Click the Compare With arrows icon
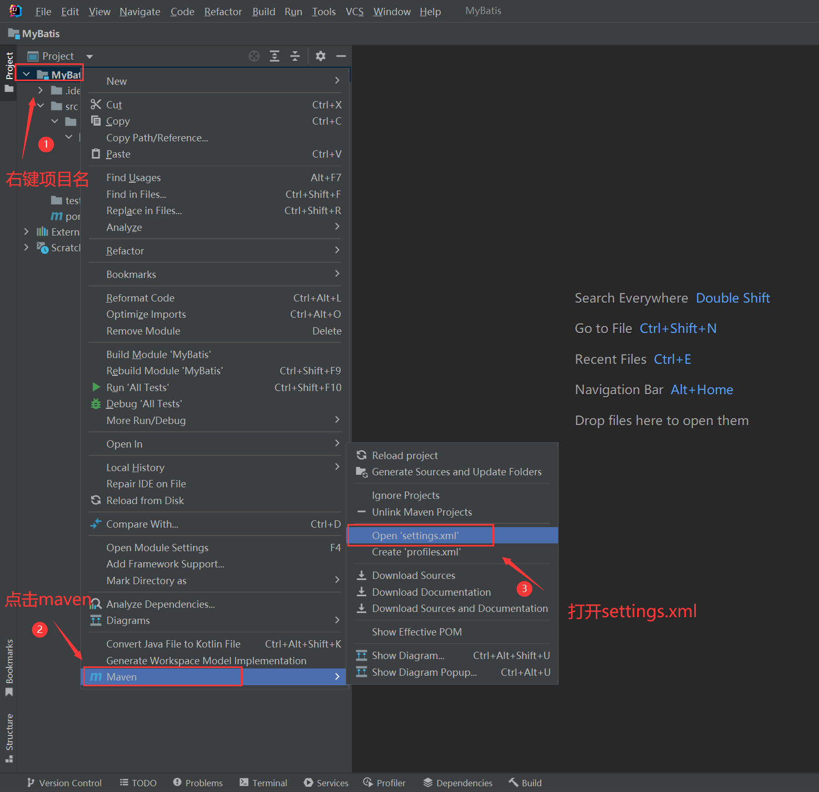The width and height of the screenshot is (819, 792). point(96,523)
